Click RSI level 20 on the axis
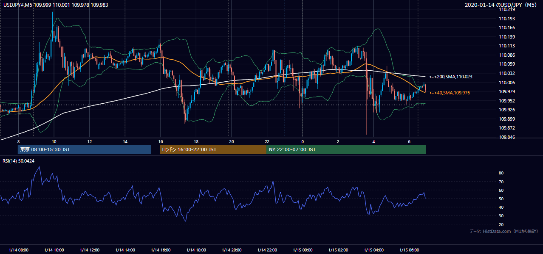543x254 pixels. (501, 224)
